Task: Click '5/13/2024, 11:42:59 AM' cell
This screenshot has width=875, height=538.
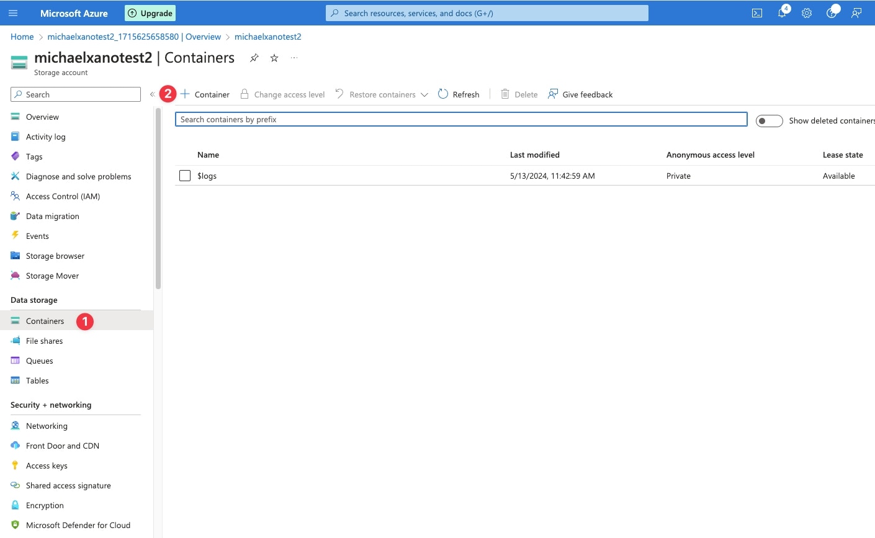Action: pyautogui.click(x=552, y=176)
